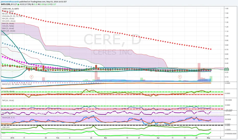Click the PVT pane label
238x140 pixels.
point(4,133)
